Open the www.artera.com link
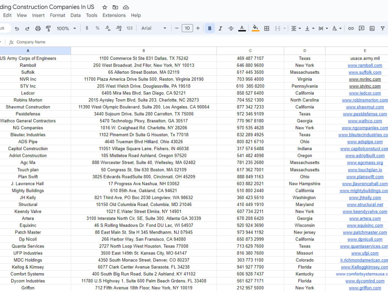 tap(365, 218)
